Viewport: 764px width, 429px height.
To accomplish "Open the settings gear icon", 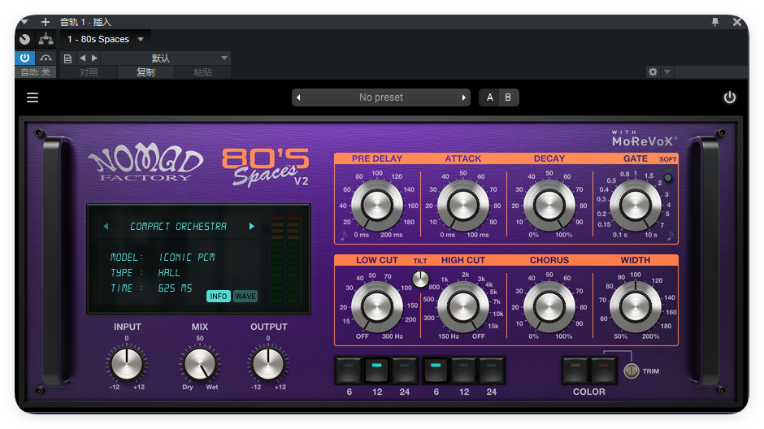I will pos(653,72).
